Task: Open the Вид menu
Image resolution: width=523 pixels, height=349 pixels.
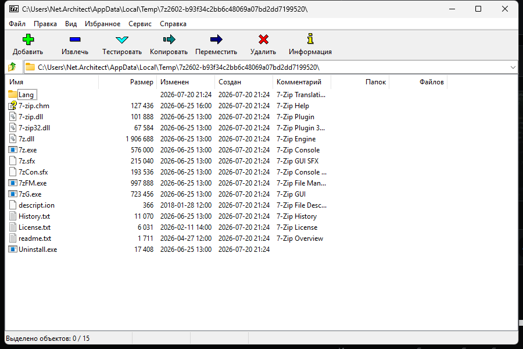Action: (71, 24)
